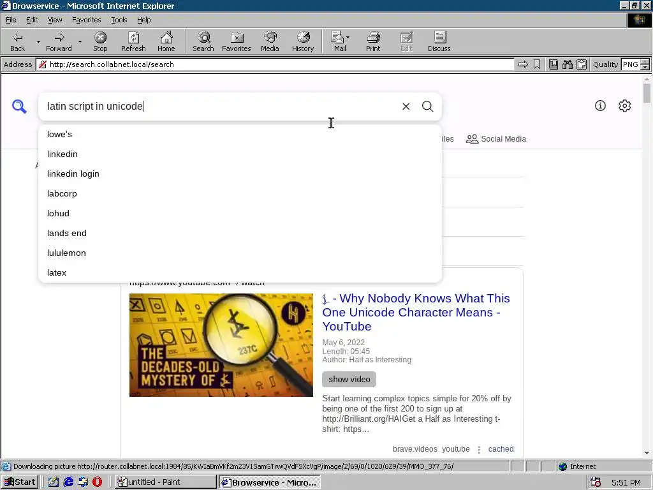Click the binoculars find icon
Image resolution: width=653 pixels, height=490 pixels.
[x=567, y=64]
